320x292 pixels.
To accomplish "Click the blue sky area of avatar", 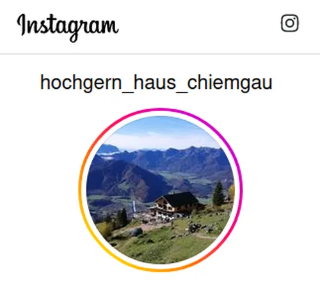I will click(x=160, y=132).
